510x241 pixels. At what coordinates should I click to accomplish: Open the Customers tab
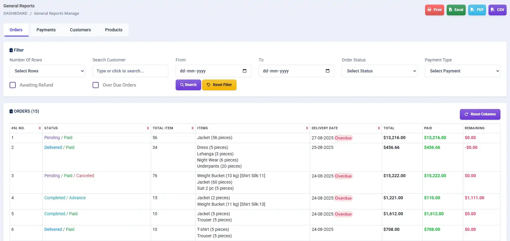tap(80, 30)
